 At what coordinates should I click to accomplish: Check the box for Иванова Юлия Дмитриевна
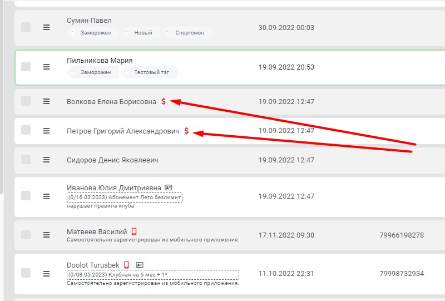tap(26, 196)
